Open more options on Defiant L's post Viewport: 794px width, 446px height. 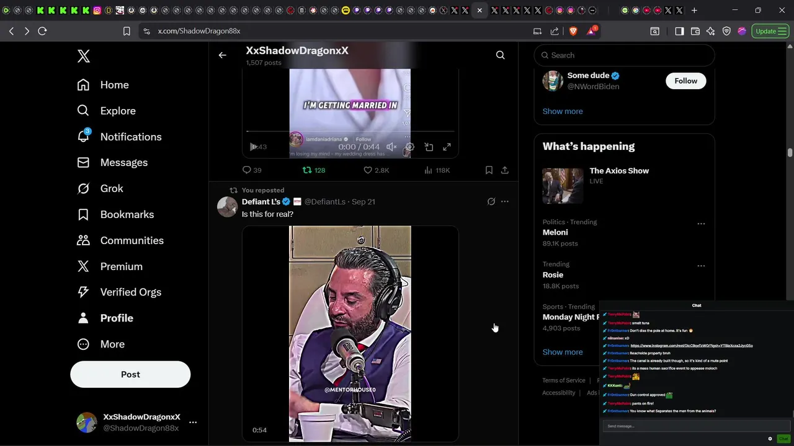(x=505, y=201)
